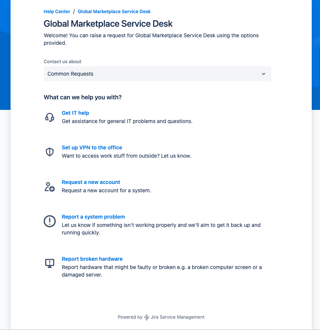This screenshot has height=330, width=320.
Task: Open Report broken hardware link
Action: 92,259
